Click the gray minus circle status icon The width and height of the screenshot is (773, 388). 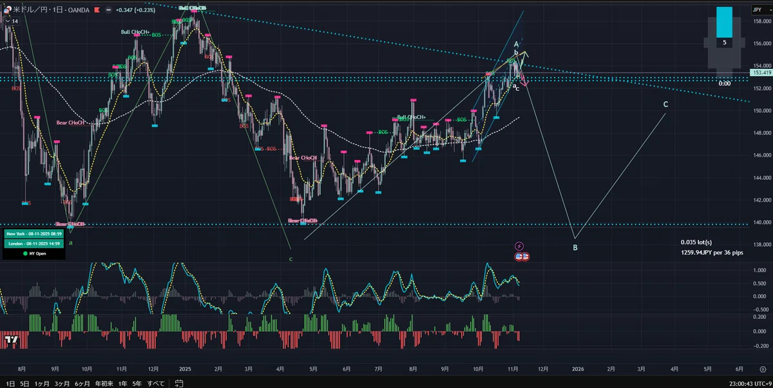[108, 11]
